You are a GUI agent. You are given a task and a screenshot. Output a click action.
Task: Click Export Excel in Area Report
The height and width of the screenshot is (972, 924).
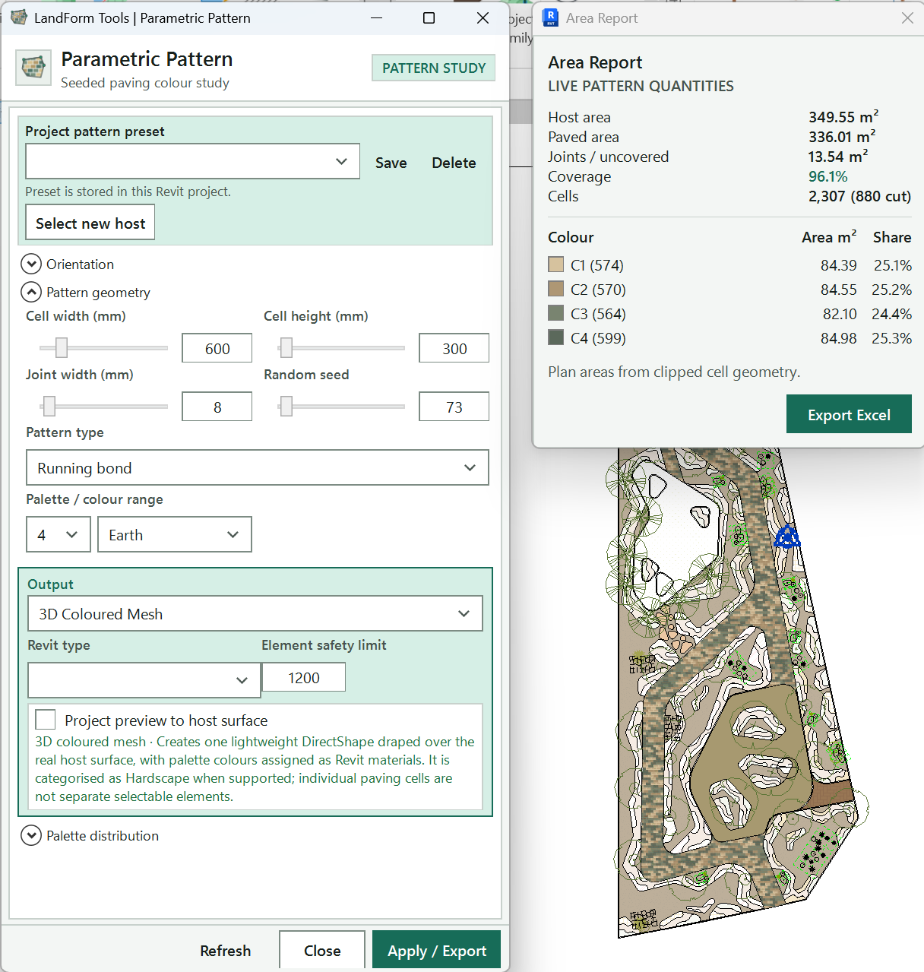pyautogui.click(x=849, y=414)
